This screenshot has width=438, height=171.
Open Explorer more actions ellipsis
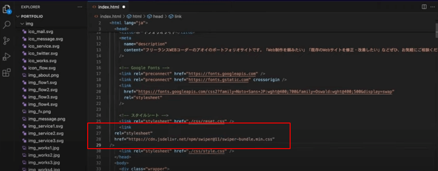coord(80,7)
